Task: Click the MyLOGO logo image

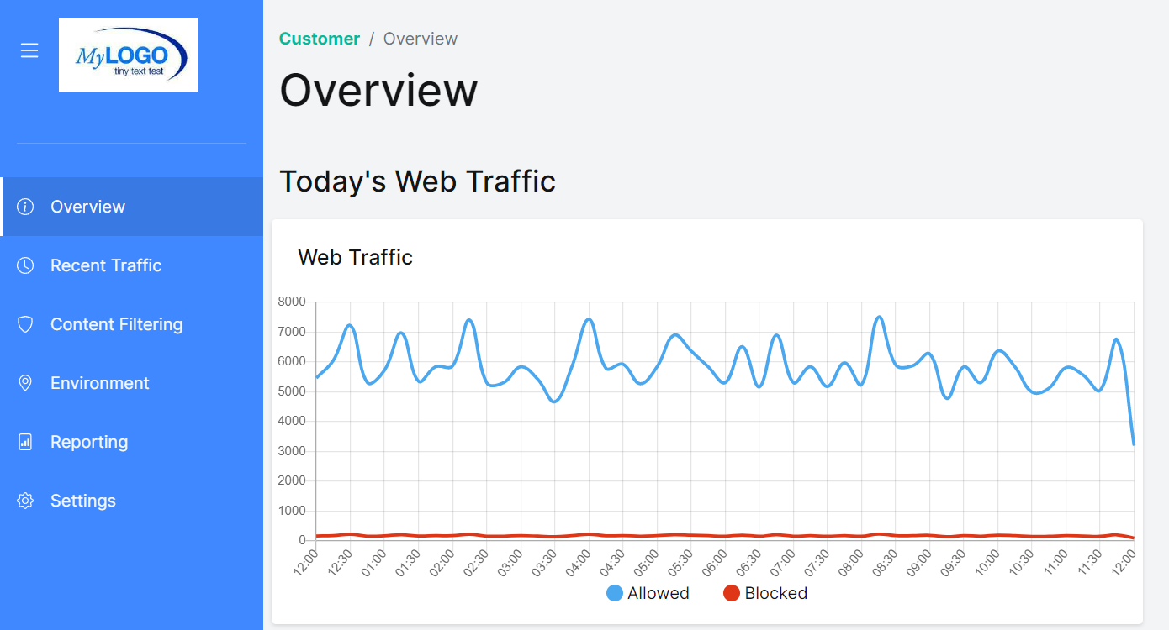Action: [128, 55]
